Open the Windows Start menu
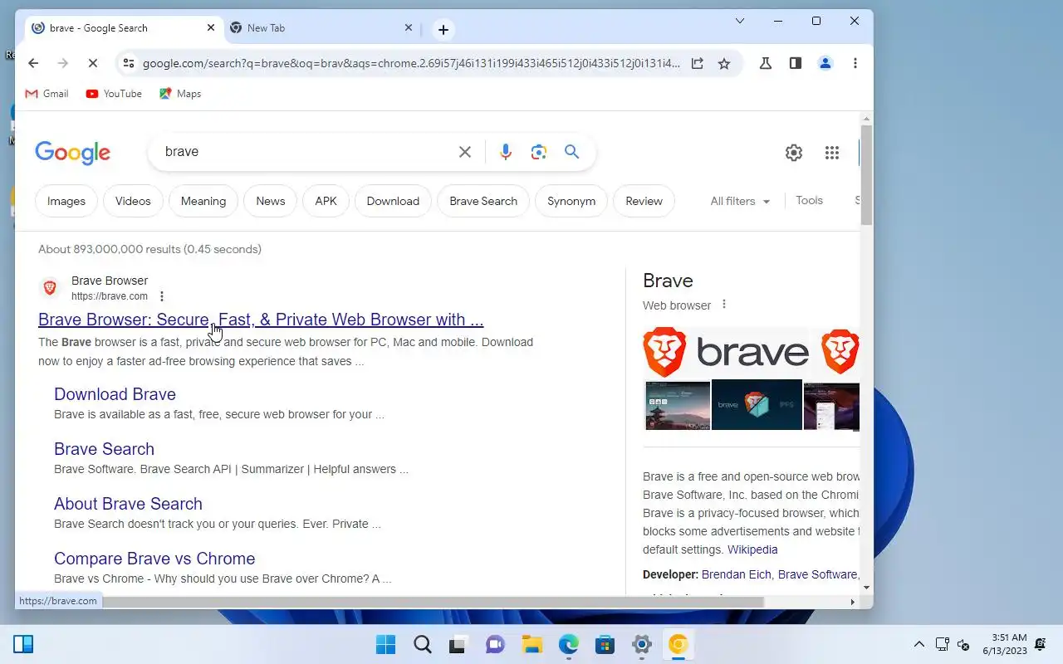The image size is (1063, 664). 386,644
